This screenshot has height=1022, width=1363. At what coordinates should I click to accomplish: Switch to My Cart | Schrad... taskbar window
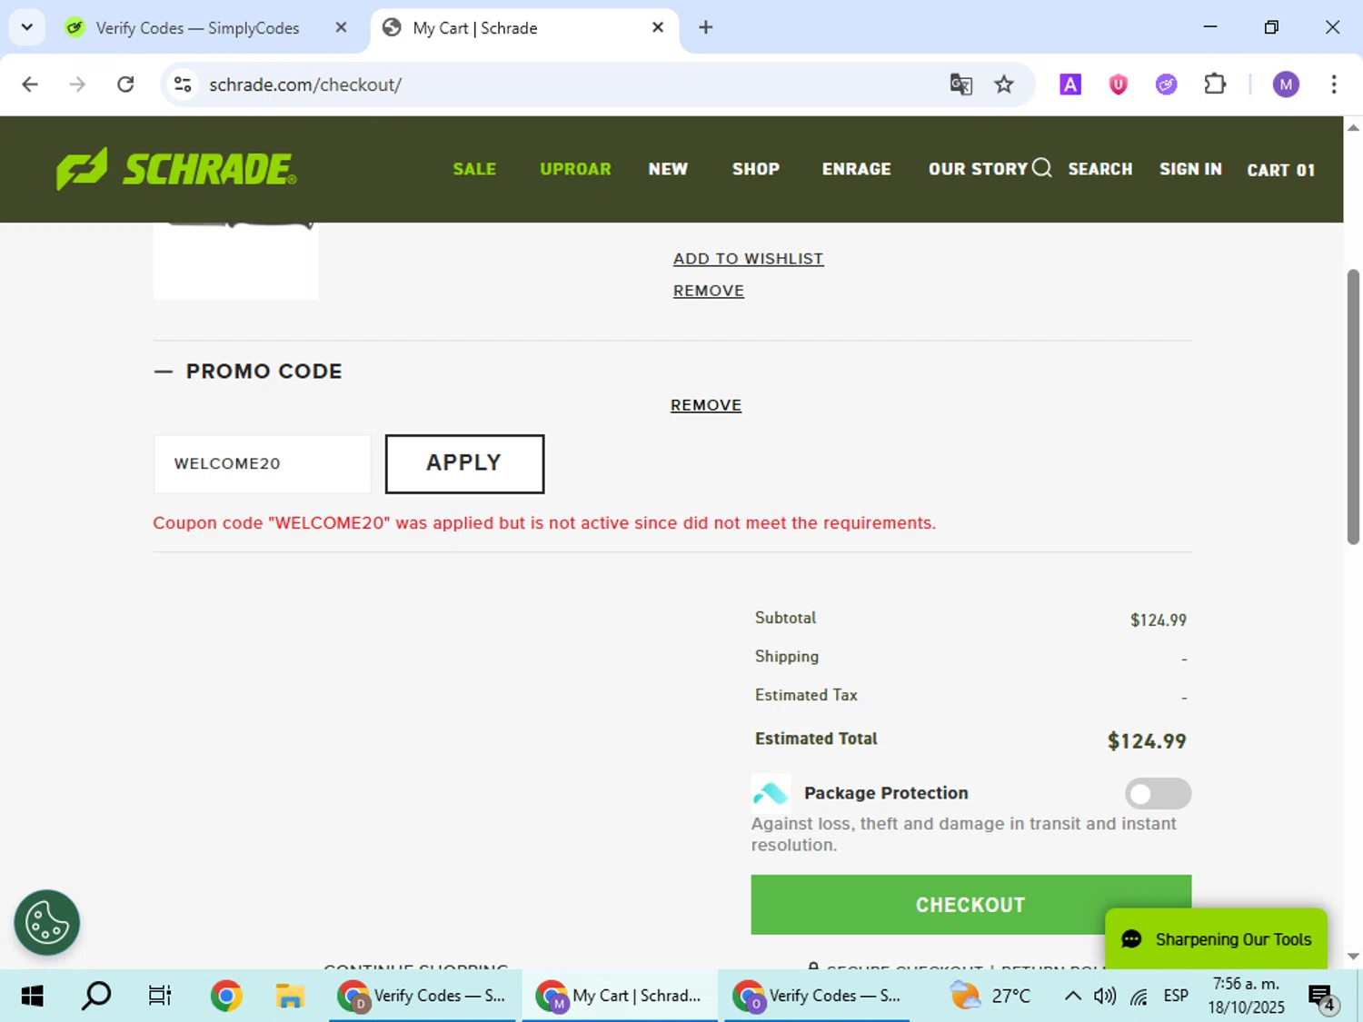[620, 996]
